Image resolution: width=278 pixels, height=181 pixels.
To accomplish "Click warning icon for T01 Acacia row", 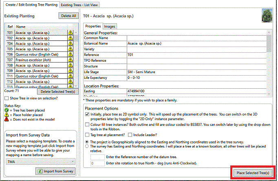I will [x=70, y=32].
